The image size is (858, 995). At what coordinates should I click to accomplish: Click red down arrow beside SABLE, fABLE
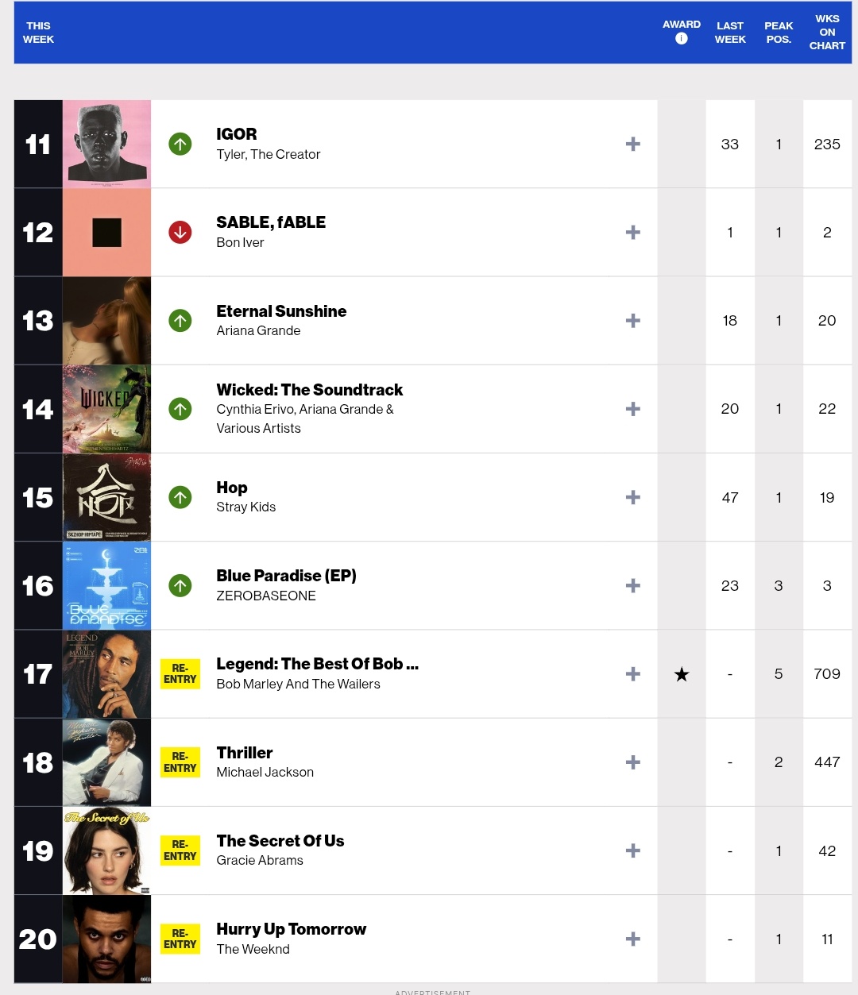pos(180,233)
